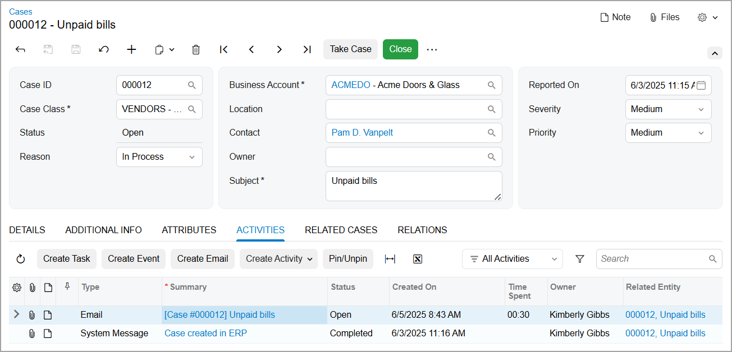
Task: Click the green Close case button
Action: [x=400, y=49]
